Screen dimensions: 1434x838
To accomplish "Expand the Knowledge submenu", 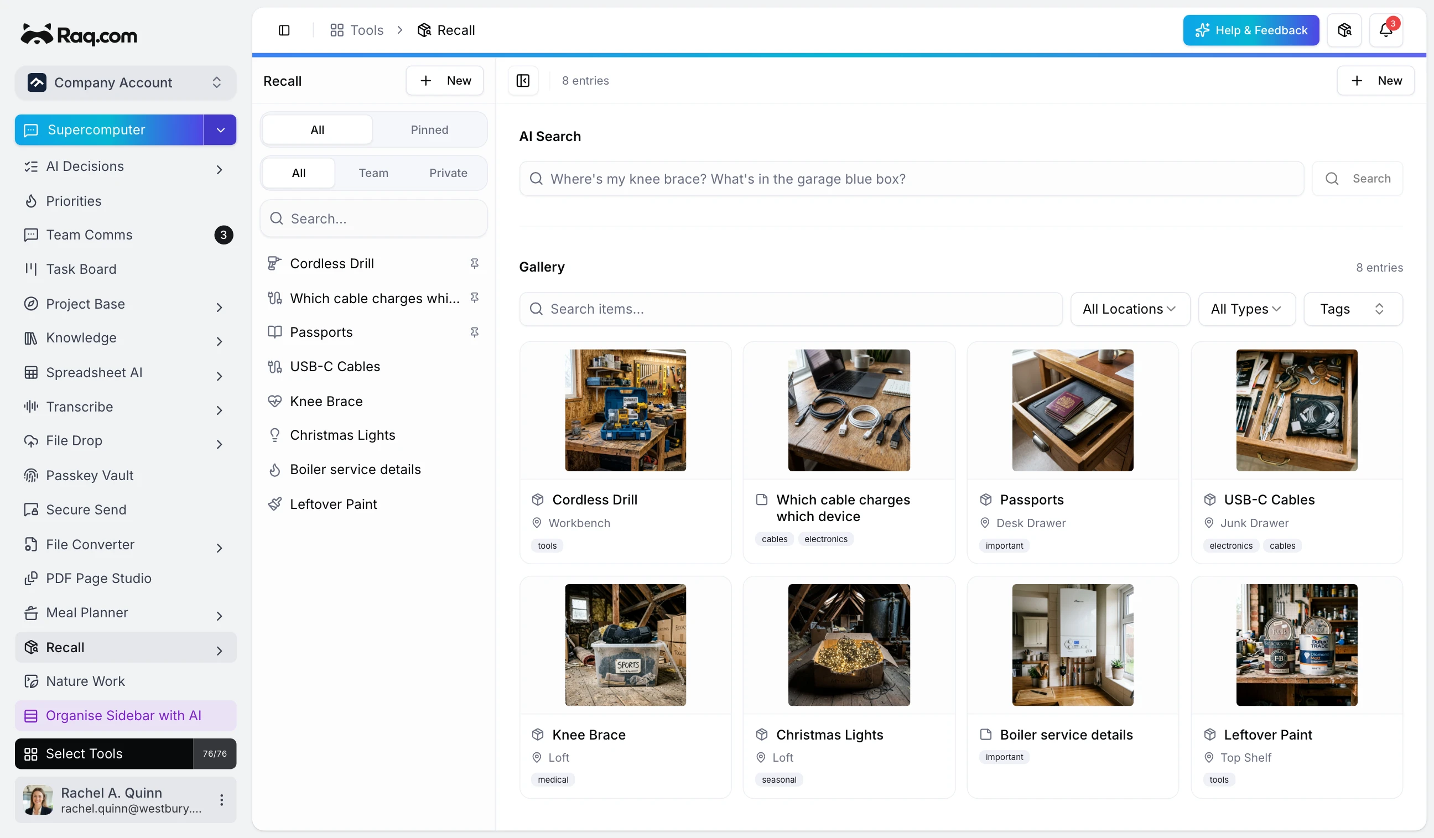I will click(x=219, y=341).
